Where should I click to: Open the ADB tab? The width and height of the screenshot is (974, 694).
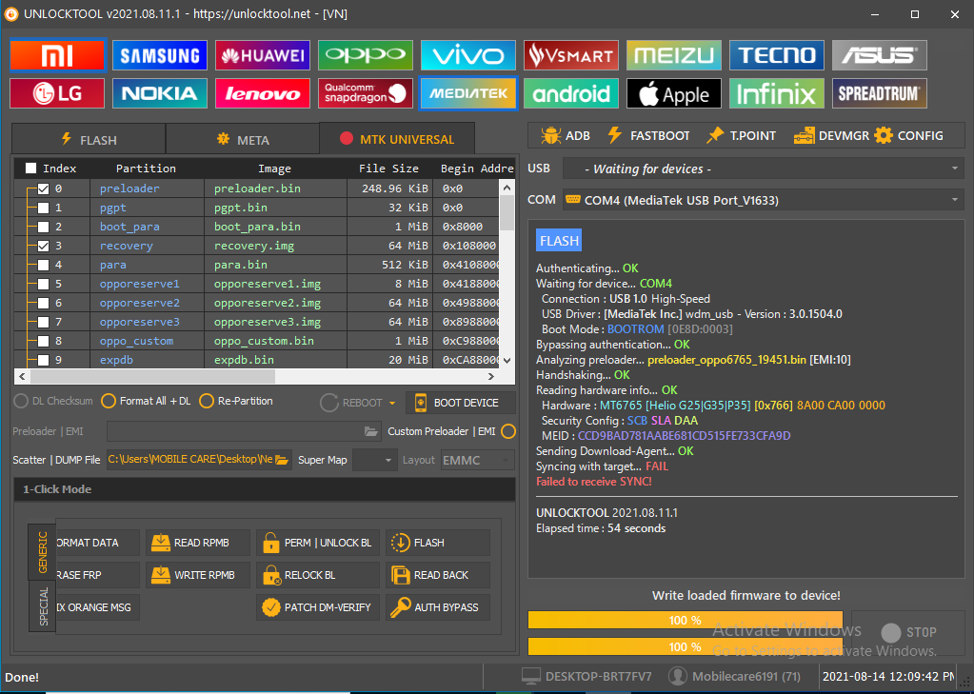pyautogui.click(x=565, y=135)
